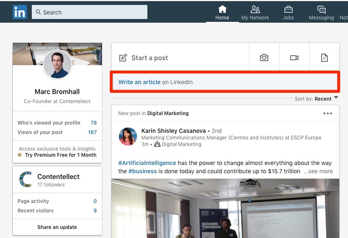The width and height of the screenshot is (348, 238).
Task: Open Digital Marketing group in post header
Action: click(x=168, y=113)
